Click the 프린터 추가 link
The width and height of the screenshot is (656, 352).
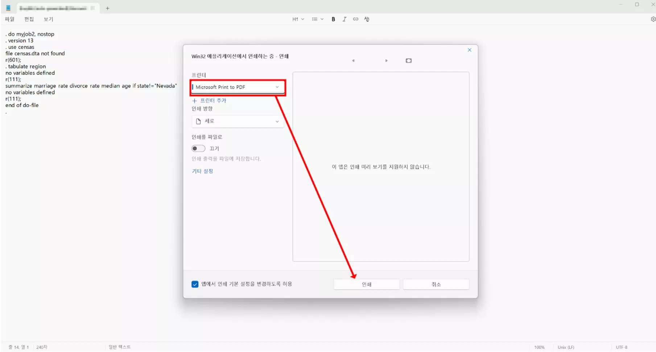pos(213,100)
